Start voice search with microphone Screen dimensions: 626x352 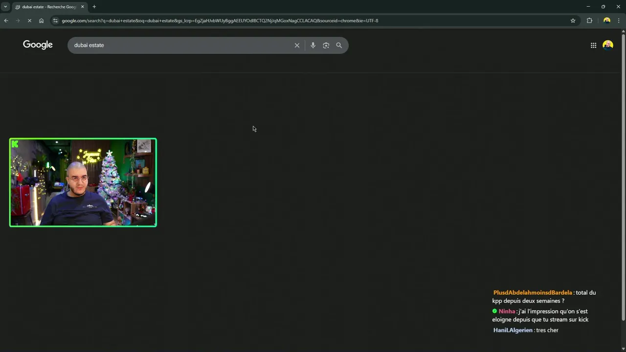[313, 45]
